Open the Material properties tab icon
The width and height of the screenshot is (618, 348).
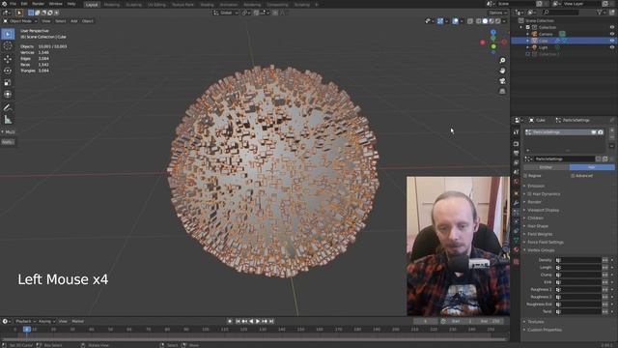[x=516, y=249]
